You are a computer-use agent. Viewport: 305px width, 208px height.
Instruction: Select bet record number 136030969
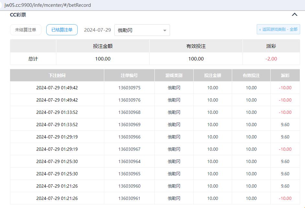pyautogui.click(x=129, y=125)
